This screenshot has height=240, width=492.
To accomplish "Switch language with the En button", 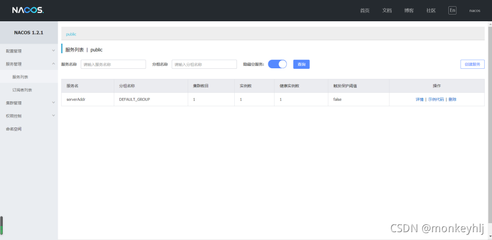I will tap(452, 10).
